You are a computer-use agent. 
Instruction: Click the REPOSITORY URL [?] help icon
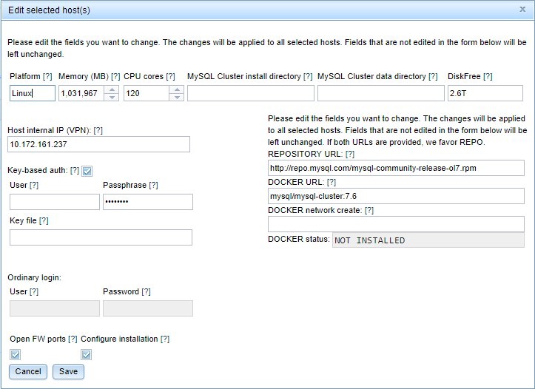coord(350,154)
